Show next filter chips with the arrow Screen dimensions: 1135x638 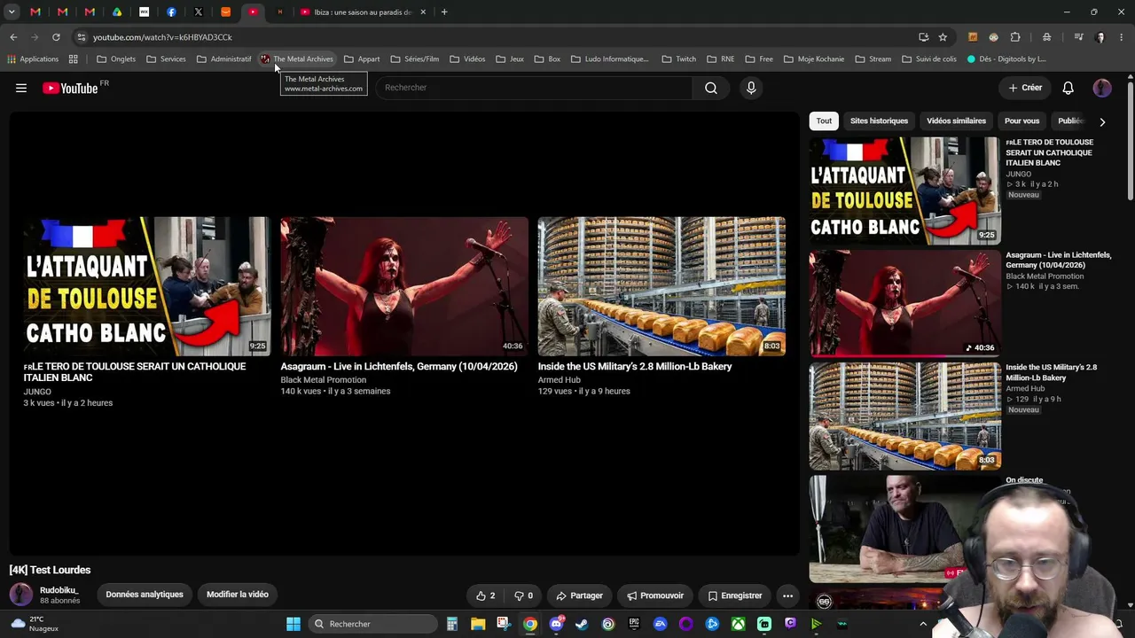click(x=1102, y=121)
